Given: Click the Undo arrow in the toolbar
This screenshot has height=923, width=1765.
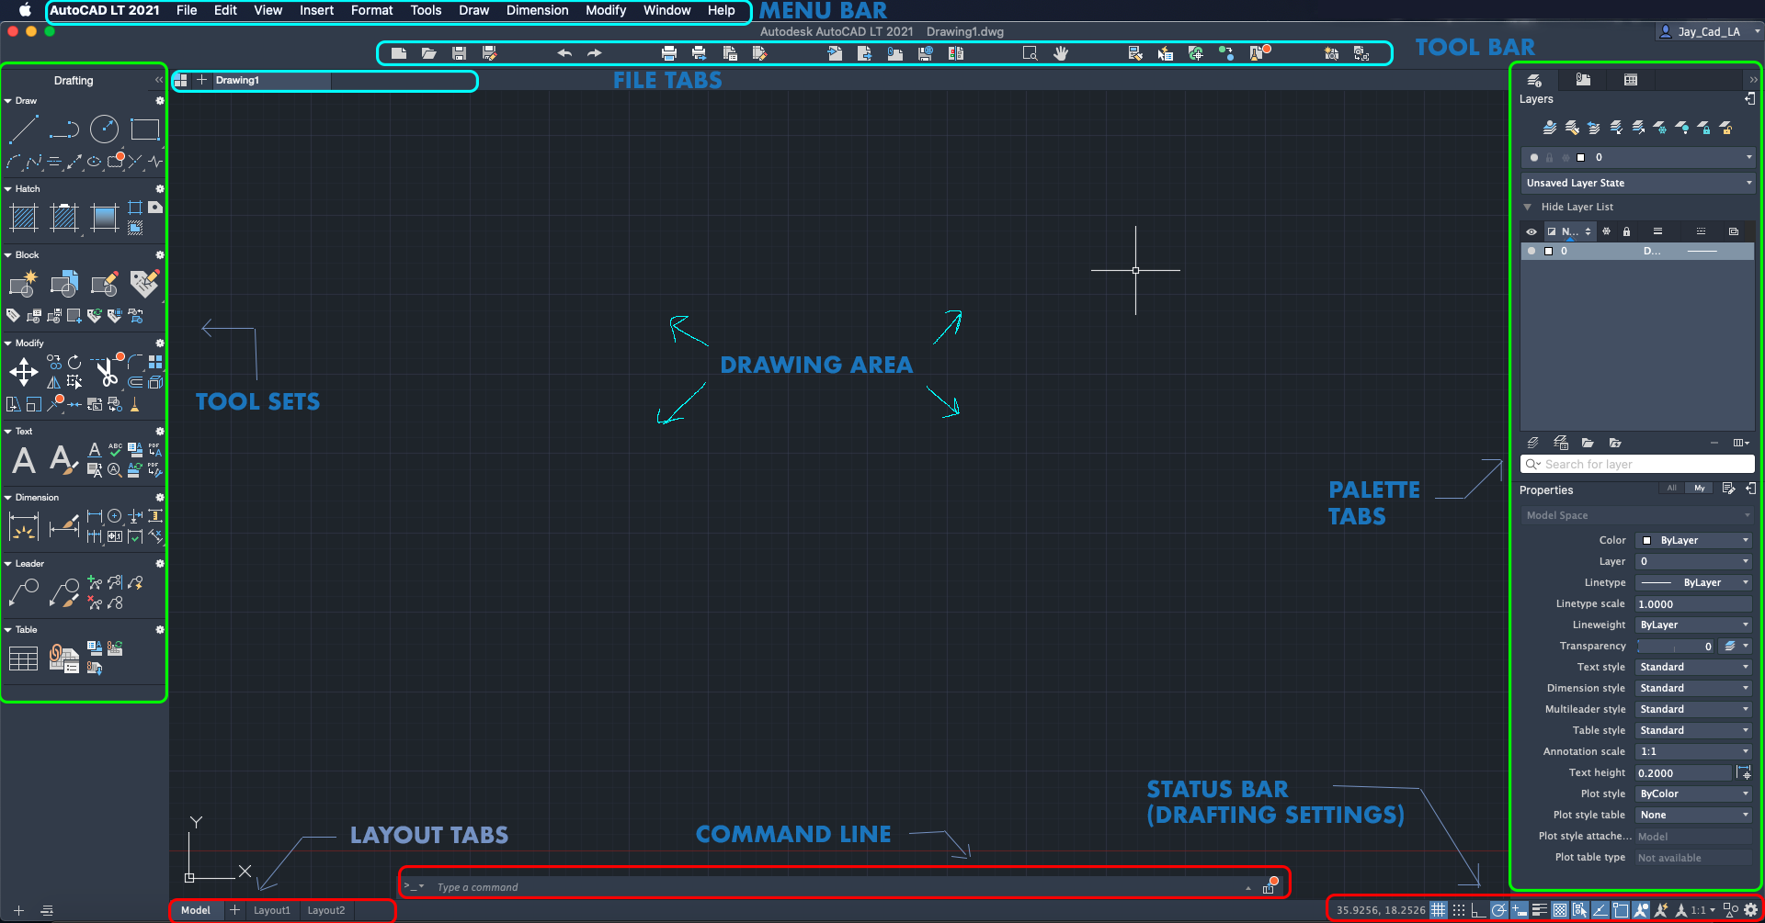Looking at the screenshot, I should click(x=564, y=53).
